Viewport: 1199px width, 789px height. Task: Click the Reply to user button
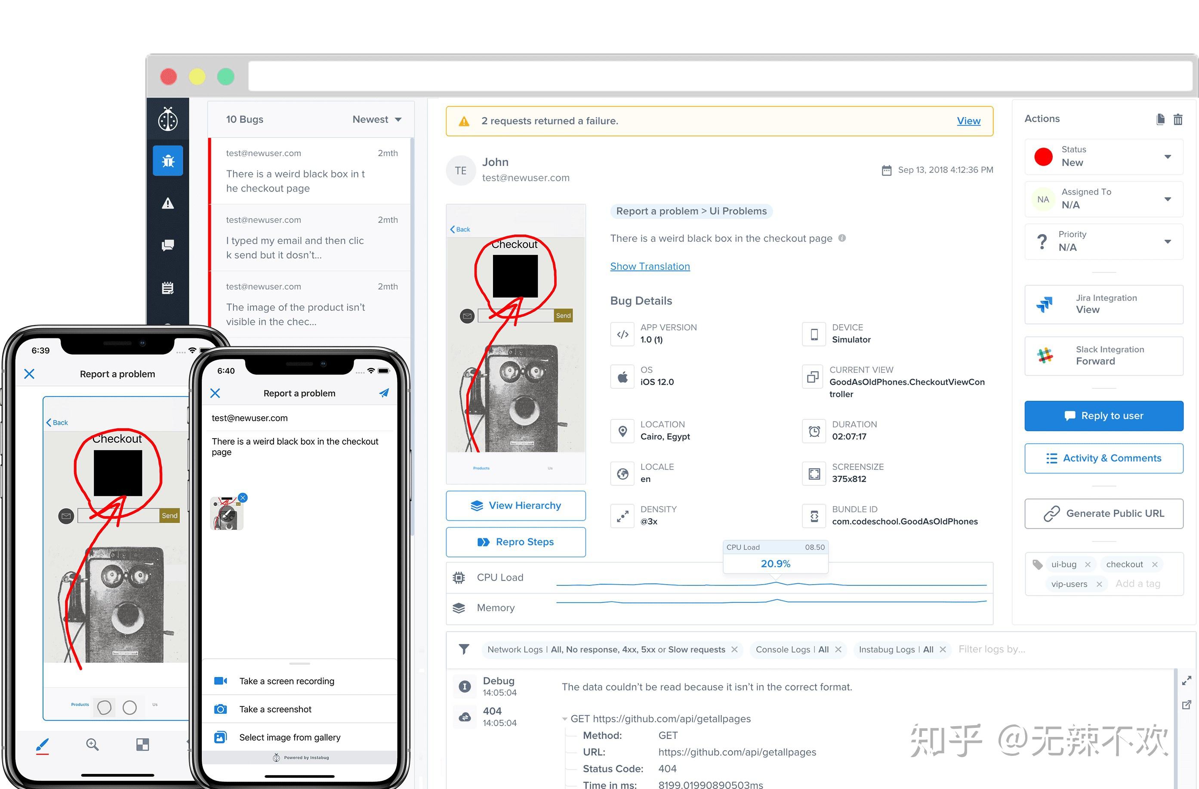[x=1104, y=416]
